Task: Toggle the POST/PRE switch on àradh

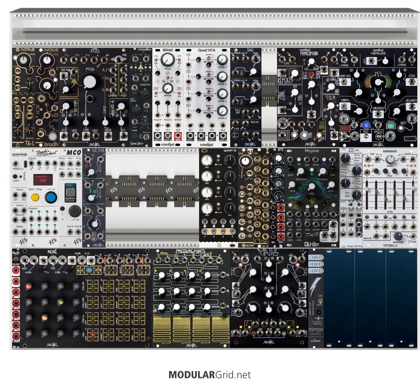Action: point(38,109)
